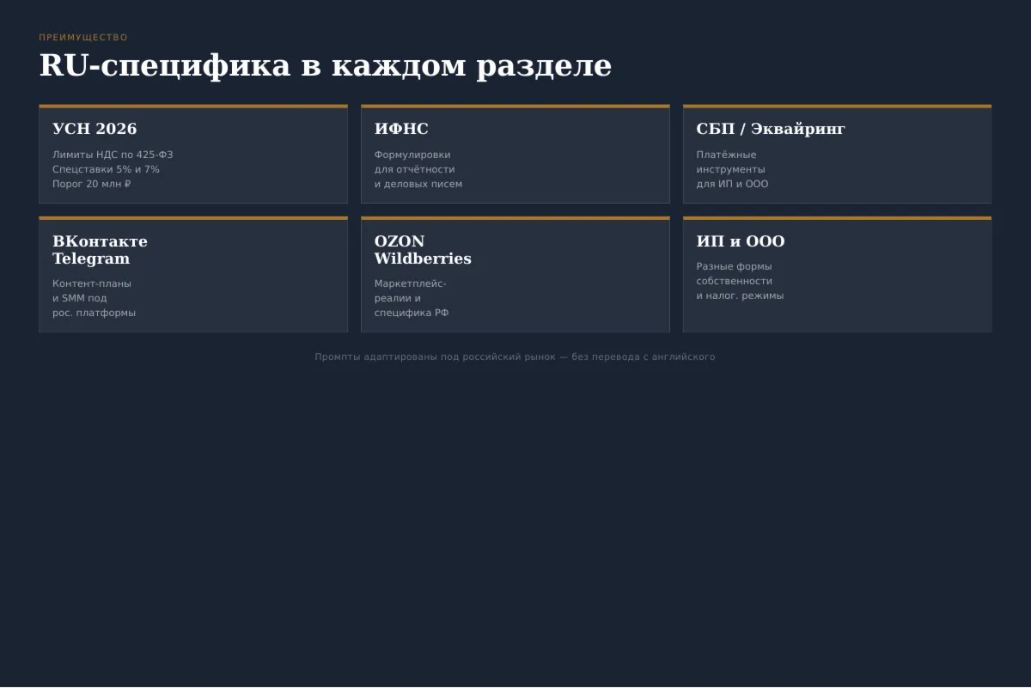Click the word 'собственности'

coord(735,282)
